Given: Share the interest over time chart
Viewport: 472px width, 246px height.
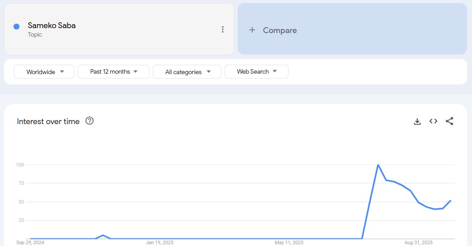Looking at the screenshot, I should tap(449, 121).
